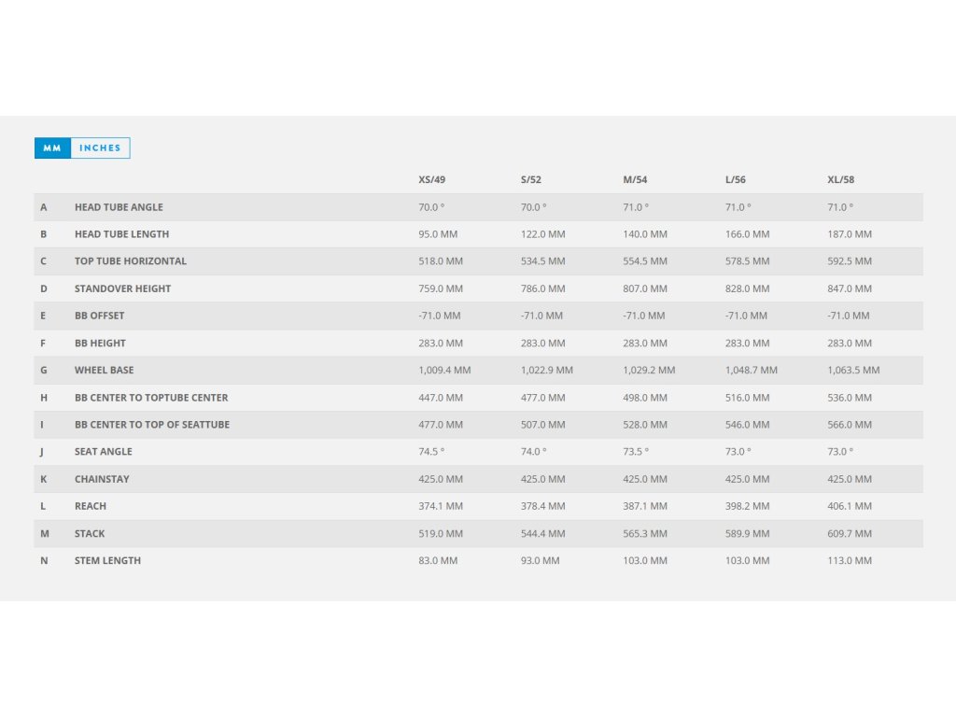This screenshot has width=956, height=717.
Task: Select the 518.0 MM top tube value
Action: pyautogui.click(x=441, y=261)
